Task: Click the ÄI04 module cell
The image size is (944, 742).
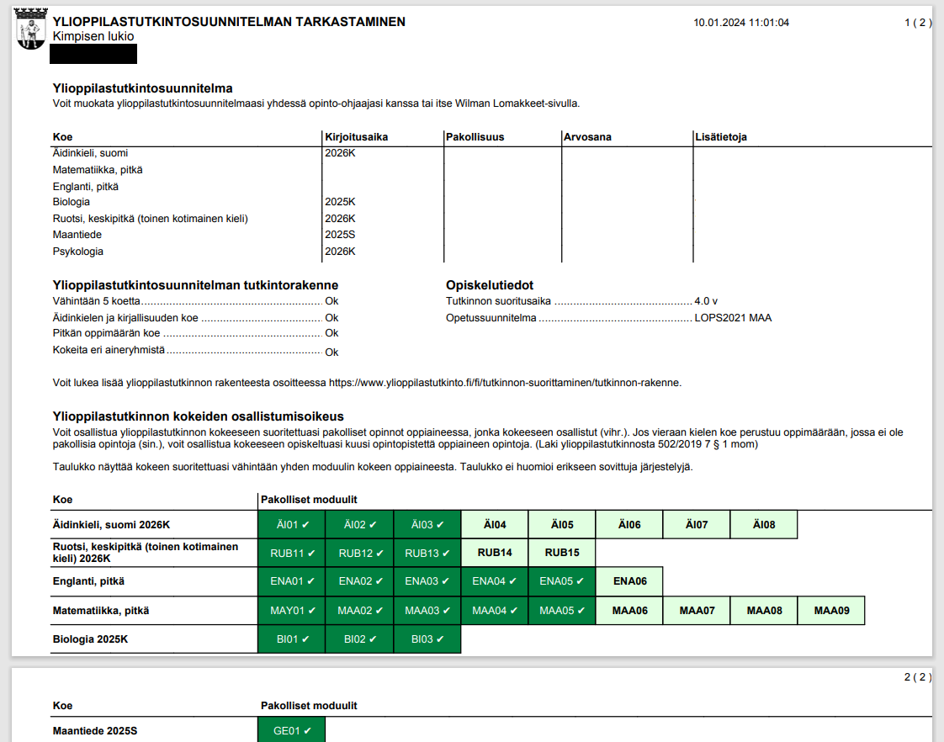Action: click(495, 525)
